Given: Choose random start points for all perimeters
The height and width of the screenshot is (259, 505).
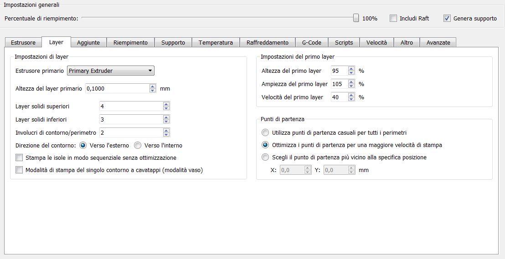Looking at the screenshot, I should click(265, 133).
